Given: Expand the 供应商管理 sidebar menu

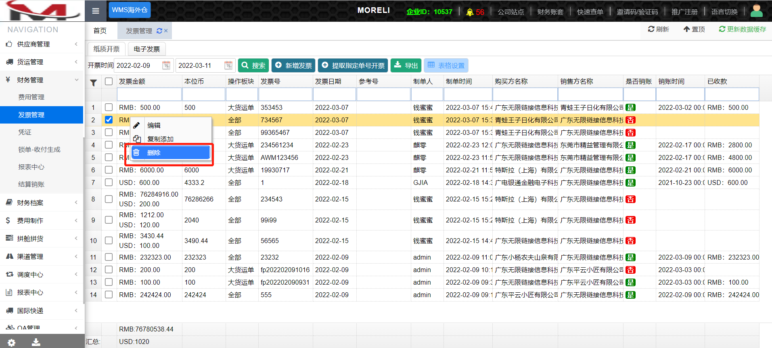Looking at the screenshot, I should pyautogui.click(x=42, y=44).
